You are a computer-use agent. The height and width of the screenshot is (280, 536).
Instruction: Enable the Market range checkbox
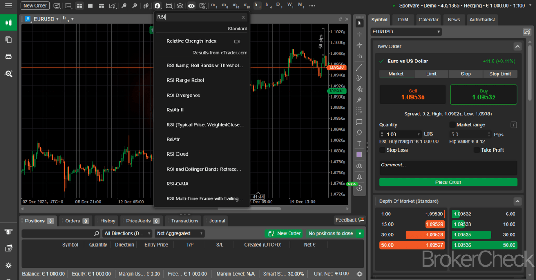click(x=452, y=125)
